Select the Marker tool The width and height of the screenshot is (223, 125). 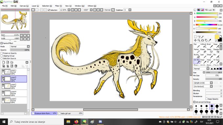coord(197,51)
